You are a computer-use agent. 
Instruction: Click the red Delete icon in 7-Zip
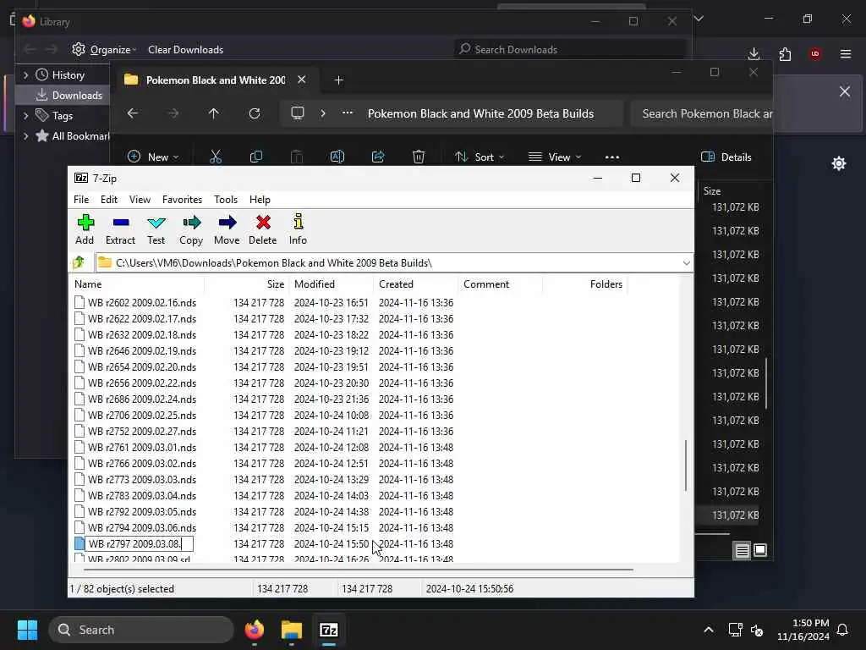coord(263,229)
